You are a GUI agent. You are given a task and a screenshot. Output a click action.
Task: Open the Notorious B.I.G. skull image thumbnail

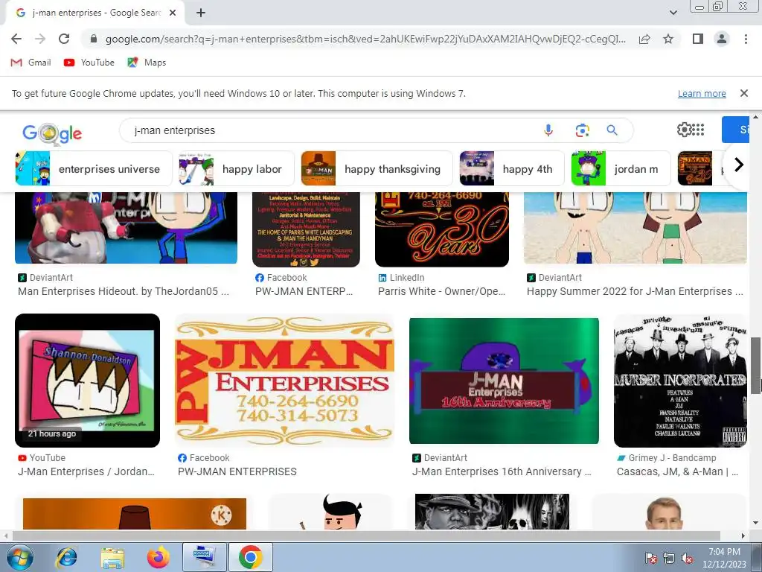492,512
